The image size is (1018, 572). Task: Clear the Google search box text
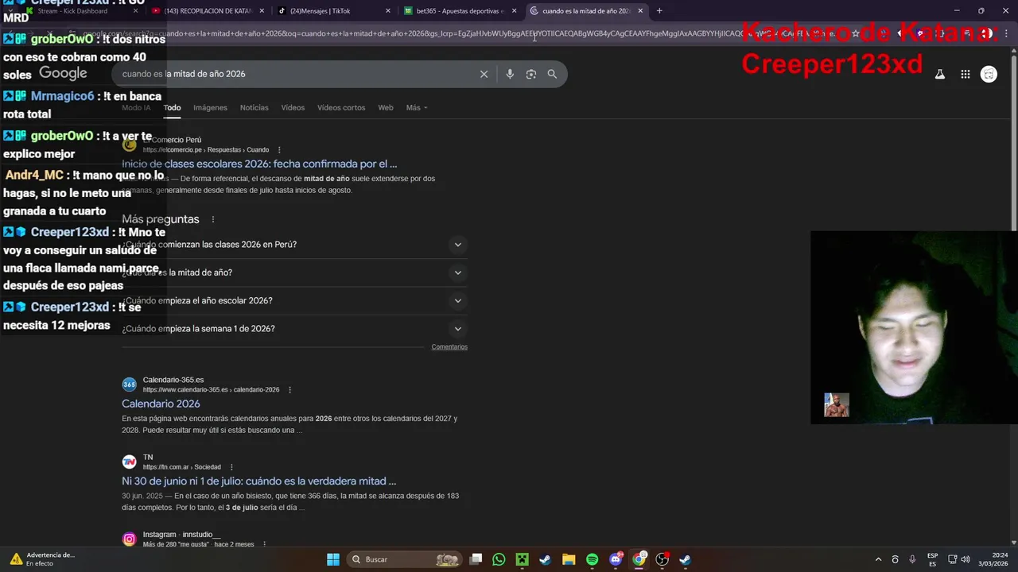484,74
